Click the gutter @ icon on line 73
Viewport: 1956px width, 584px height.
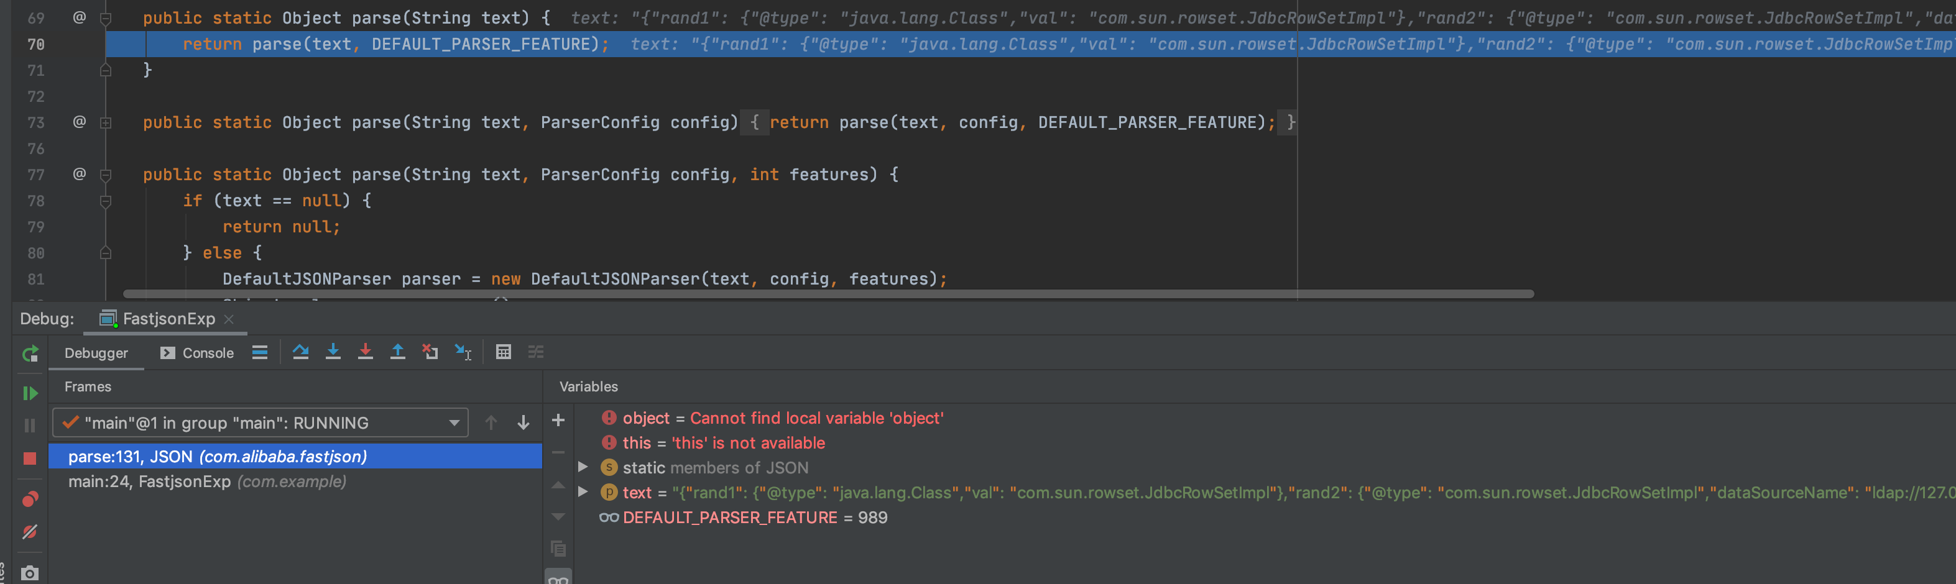point(79,121)
